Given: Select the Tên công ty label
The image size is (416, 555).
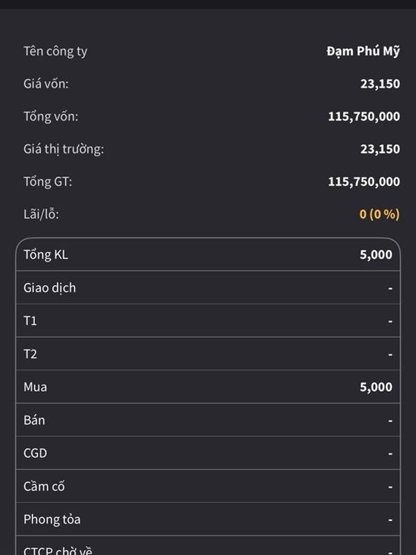Looking at the screenshot, I should 55,51.
